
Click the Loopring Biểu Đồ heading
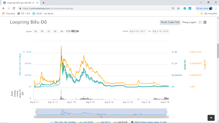click(28, 22)
